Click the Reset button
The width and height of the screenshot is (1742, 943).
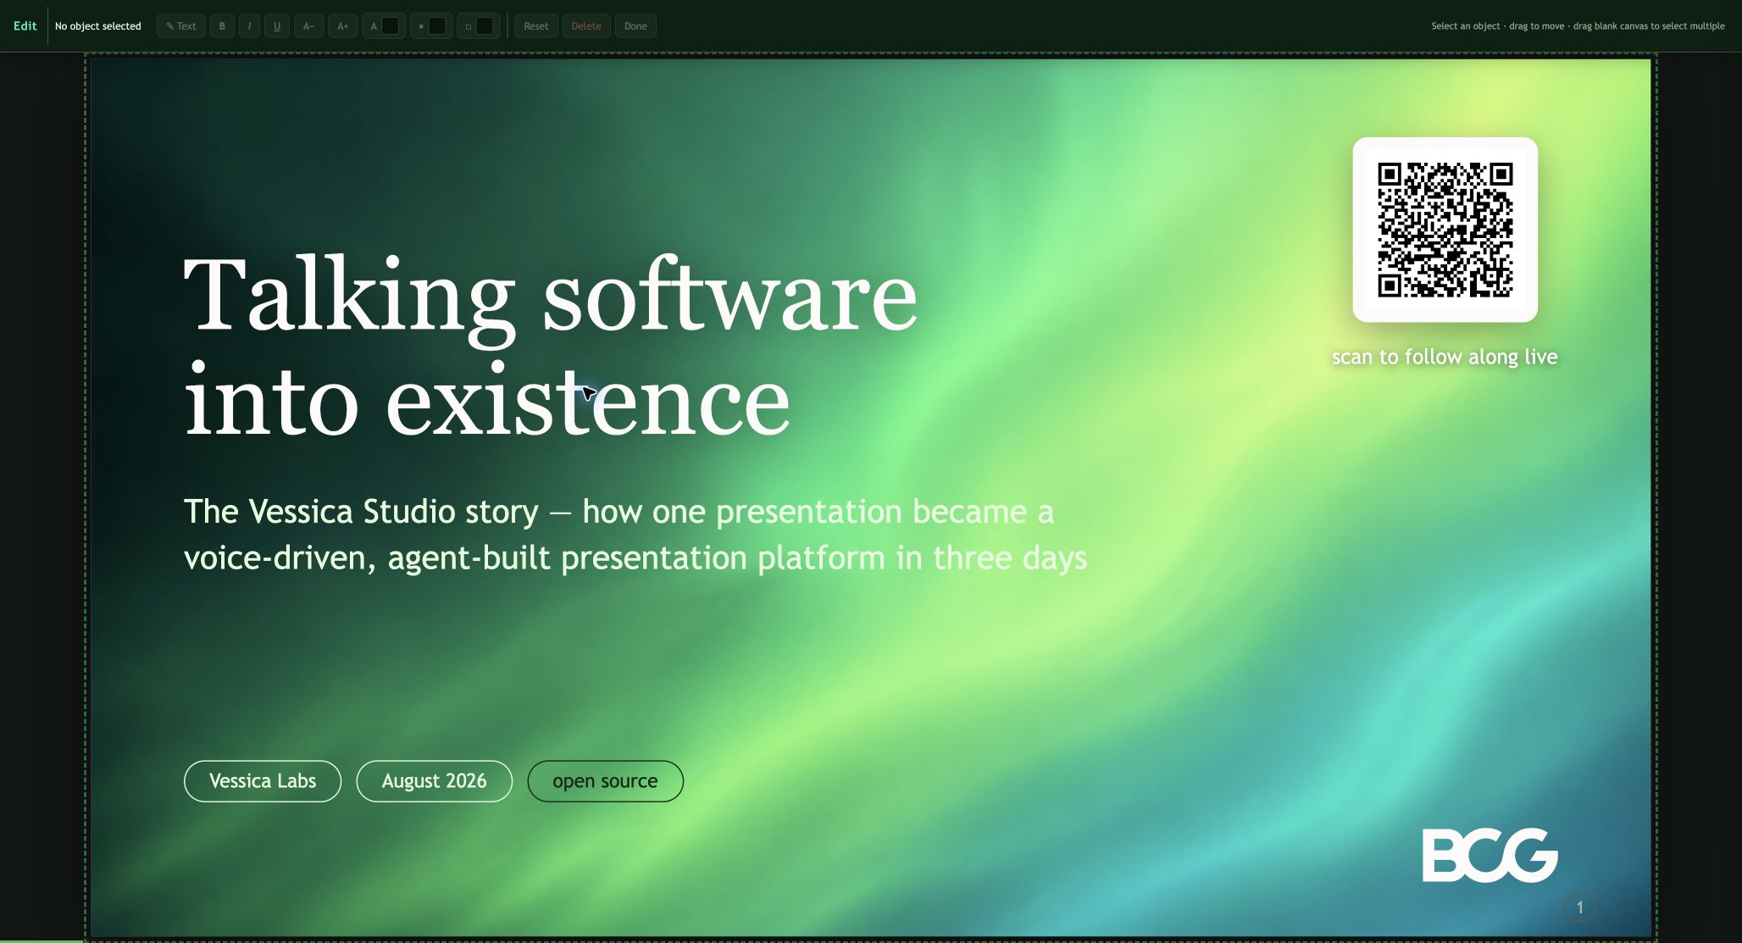(536, 26)
